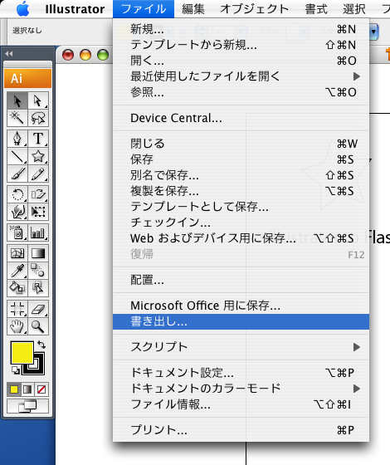Select the Pen tool
390x465 pixels.
click(17, 139)
